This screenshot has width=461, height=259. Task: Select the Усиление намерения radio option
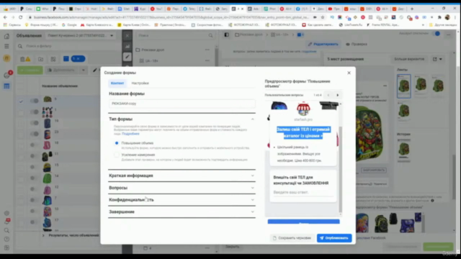[x=117, y=155]
